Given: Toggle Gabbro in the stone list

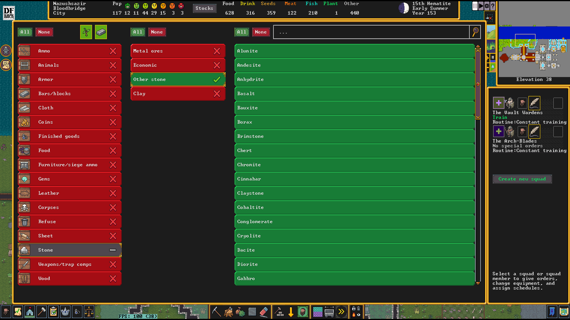Looking at the screenshot, I should tap(354, 279).
